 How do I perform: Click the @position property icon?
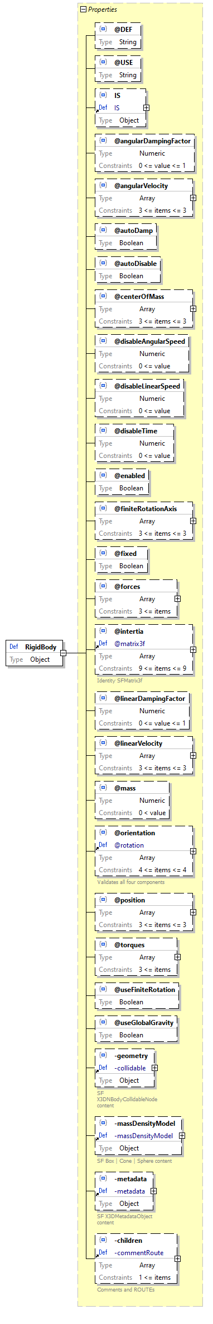pos(103,900)
